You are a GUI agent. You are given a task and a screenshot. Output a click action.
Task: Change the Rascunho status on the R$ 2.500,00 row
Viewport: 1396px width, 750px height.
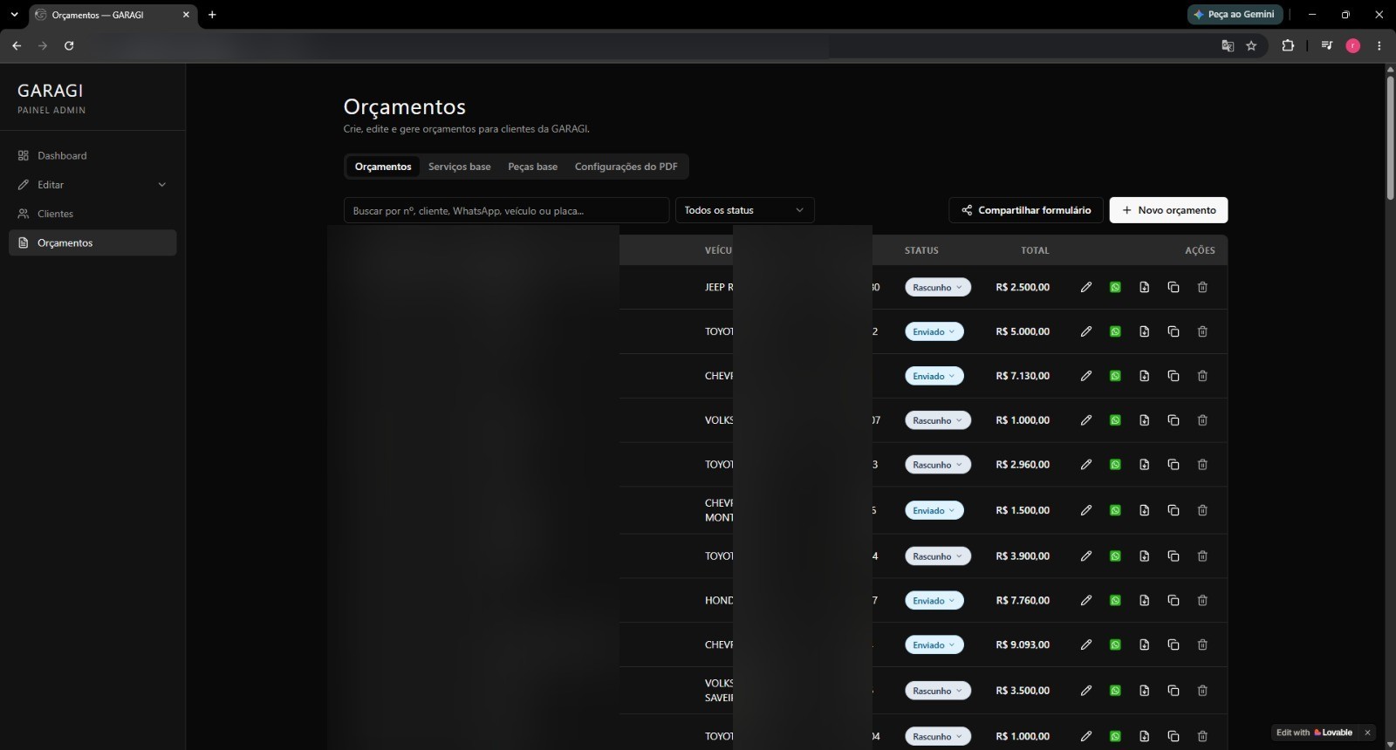(x=938, y=288)
